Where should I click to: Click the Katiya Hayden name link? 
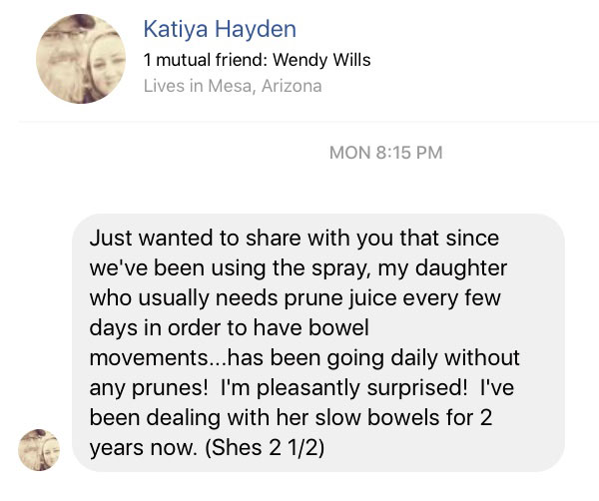coord(220,29)
